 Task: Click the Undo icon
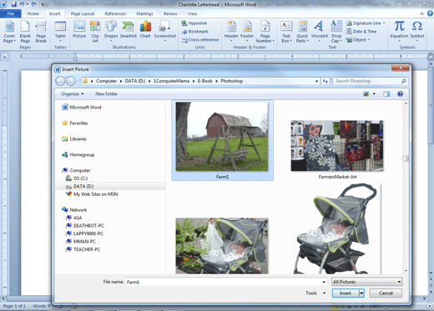[22, 4]
